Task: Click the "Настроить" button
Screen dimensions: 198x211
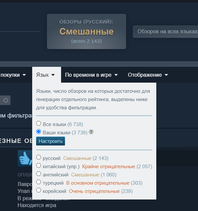Action: click(51, 141)
